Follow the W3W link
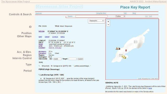The image size is (167, 94). 41,44
